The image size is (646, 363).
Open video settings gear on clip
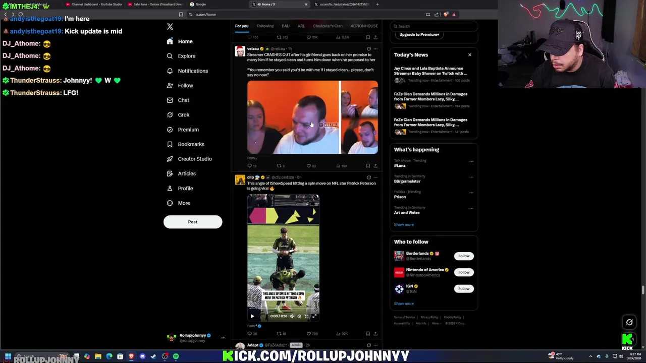coord(299,316)
